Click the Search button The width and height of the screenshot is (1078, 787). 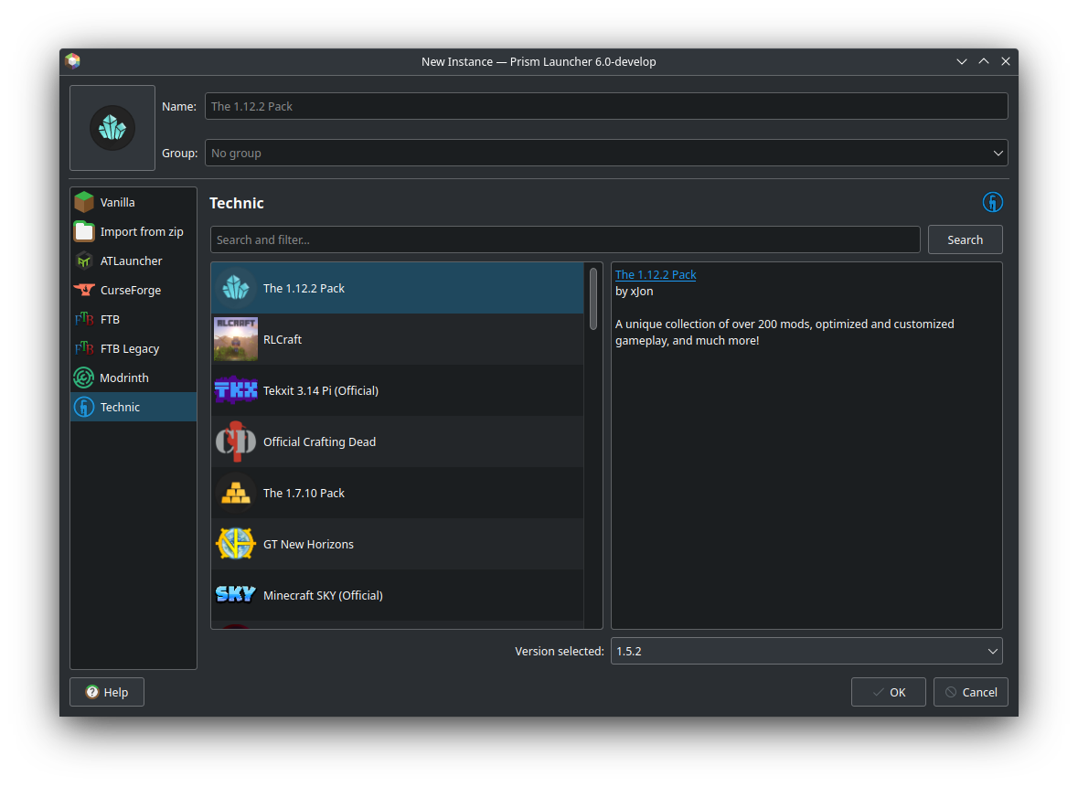tap(965, 239)
